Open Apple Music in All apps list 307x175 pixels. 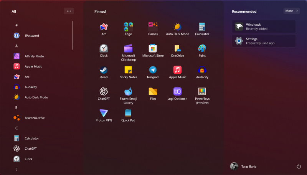[x=42, y=66]
